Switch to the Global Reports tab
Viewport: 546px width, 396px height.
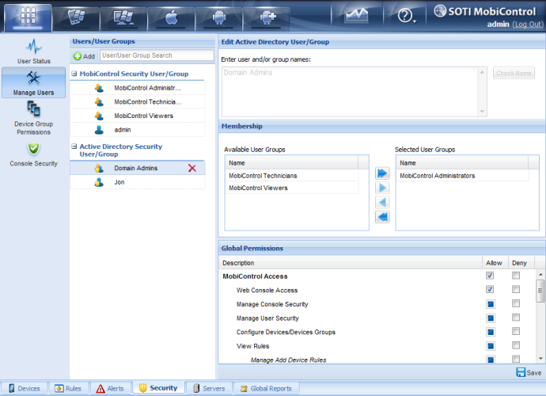click(266, 388)
